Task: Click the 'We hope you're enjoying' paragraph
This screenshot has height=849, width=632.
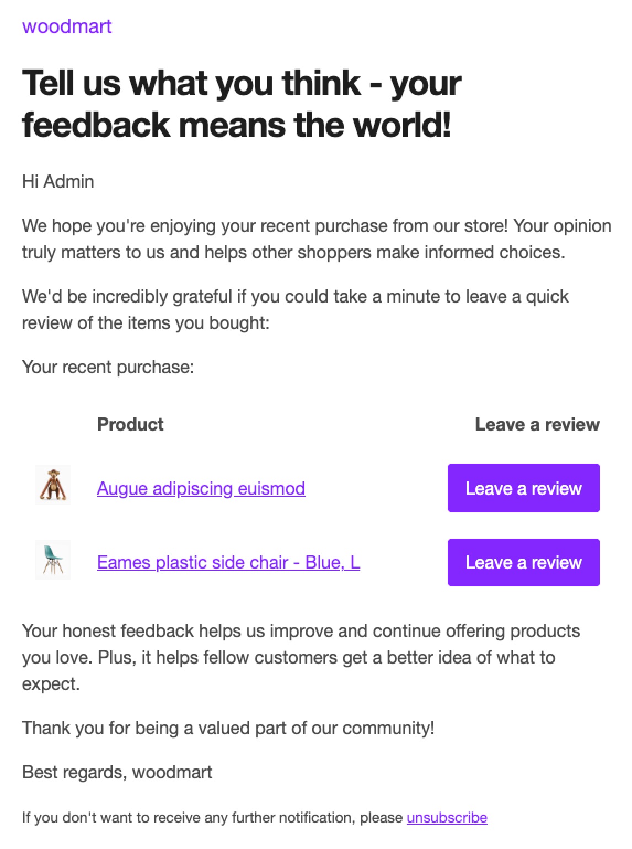Action: [316, 239]
